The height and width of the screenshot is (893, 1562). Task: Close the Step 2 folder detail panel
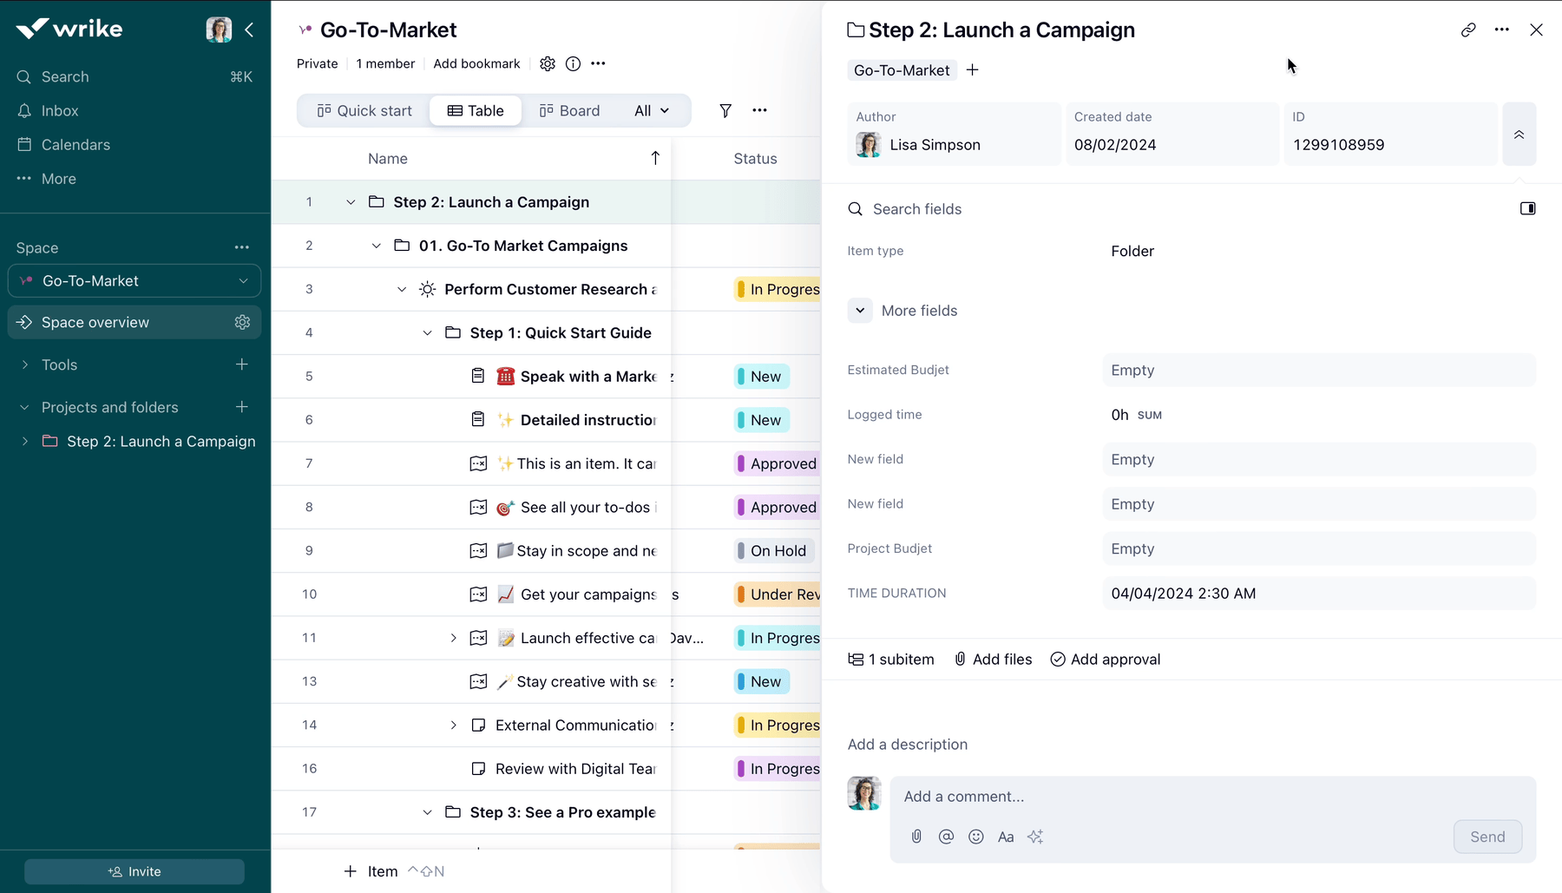pos(1536,30)
